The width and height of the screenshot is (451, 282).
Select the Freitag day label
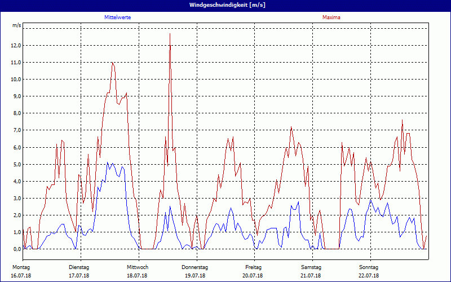(x=253, y=267)
